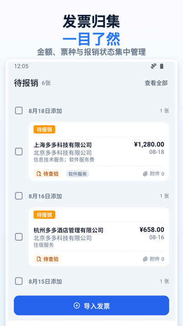The image size is (183, 326).
Task: Check the 杭州多多酒店管理有限公司 invoice checkbox
Action: pos(19,237)
